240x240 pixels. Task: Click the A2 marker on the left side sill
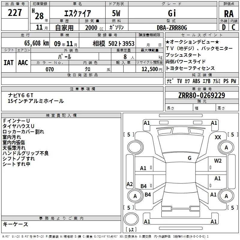coord(130,184)
